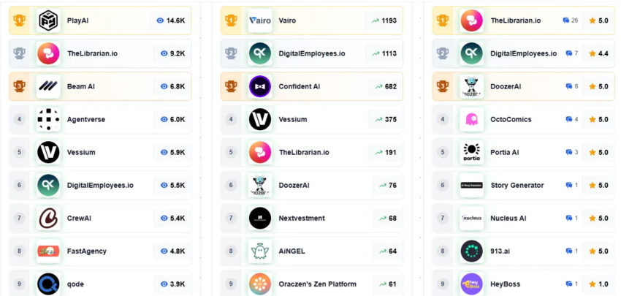The height and width of the screenshot is (296, 621).
Task: Click the 14.6K views badge for PlayAI
Action: [171, 20]
